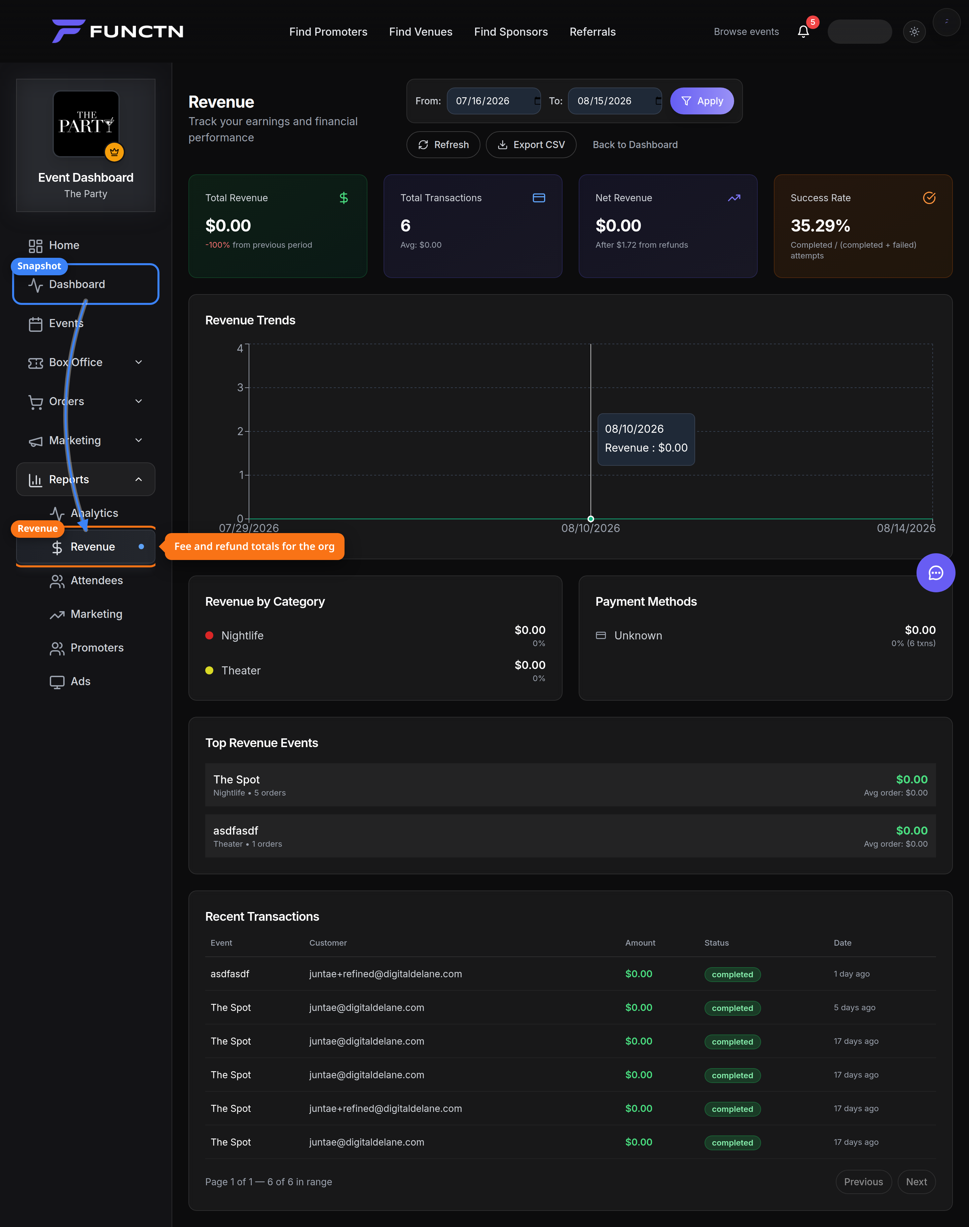Click the From date field 07/16/2026
This screenshot has height=1227, width=969.
[x=494, y=101]
